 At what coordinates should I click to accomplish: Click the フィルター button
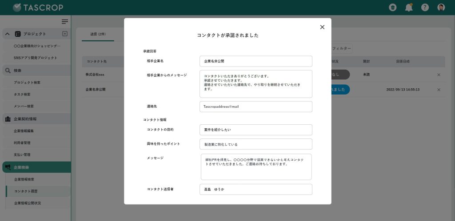(x=341, y=48)
